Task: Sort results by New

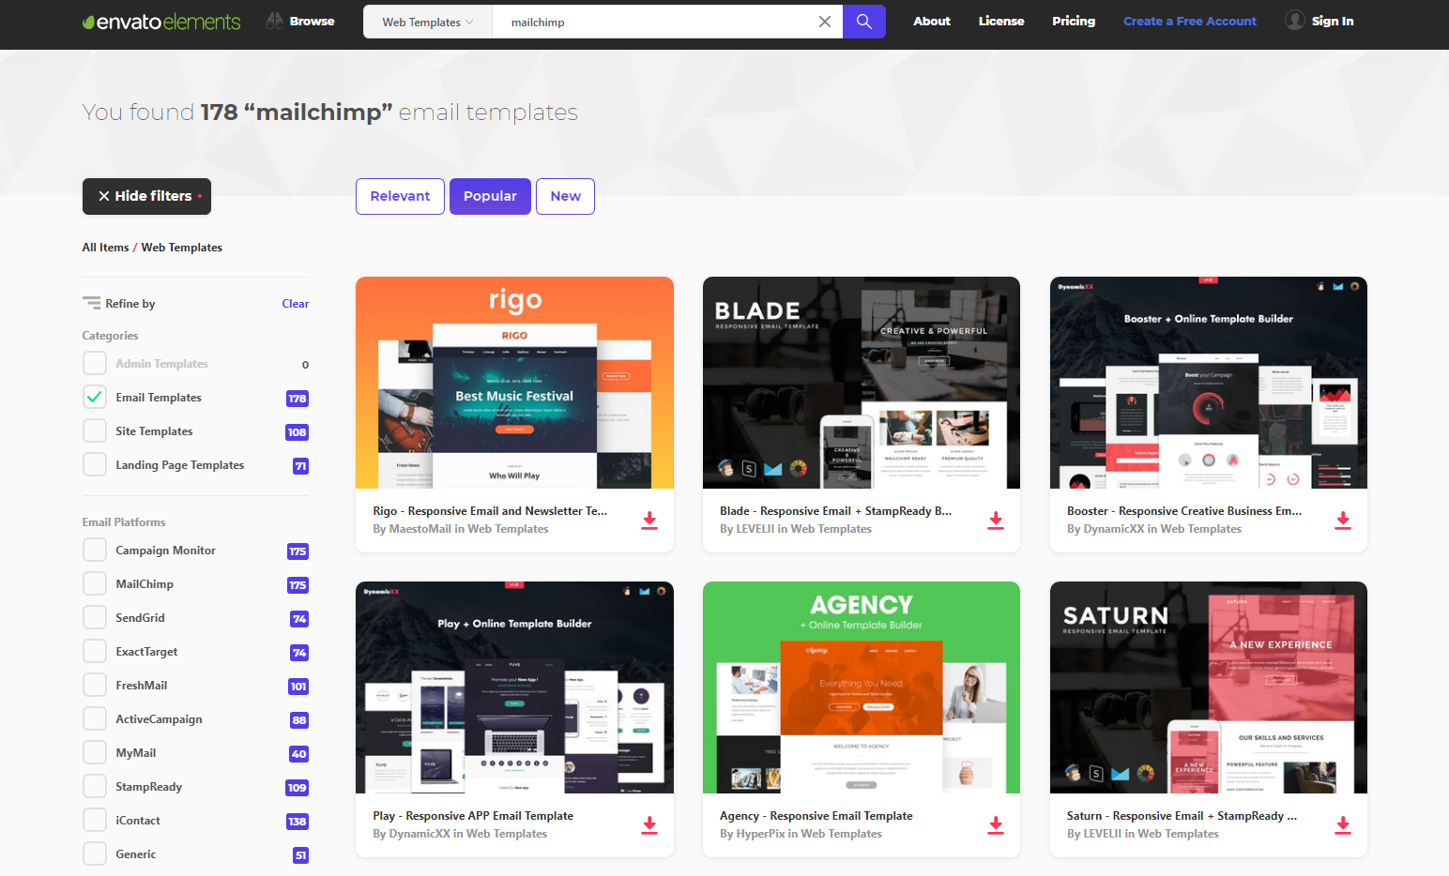Action: 565,196
